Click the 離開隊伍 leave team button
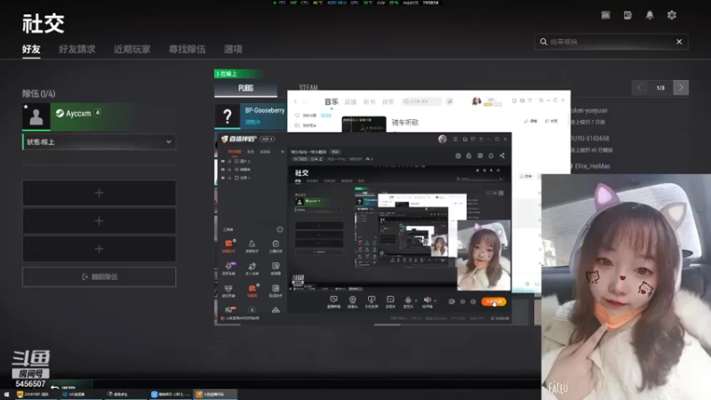 pos(100,276)
